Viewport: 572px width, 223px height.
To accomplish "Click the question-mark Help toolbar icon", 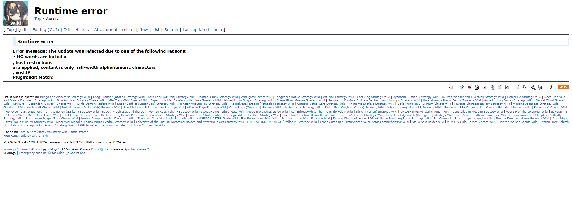I will (x=550, y=88).
